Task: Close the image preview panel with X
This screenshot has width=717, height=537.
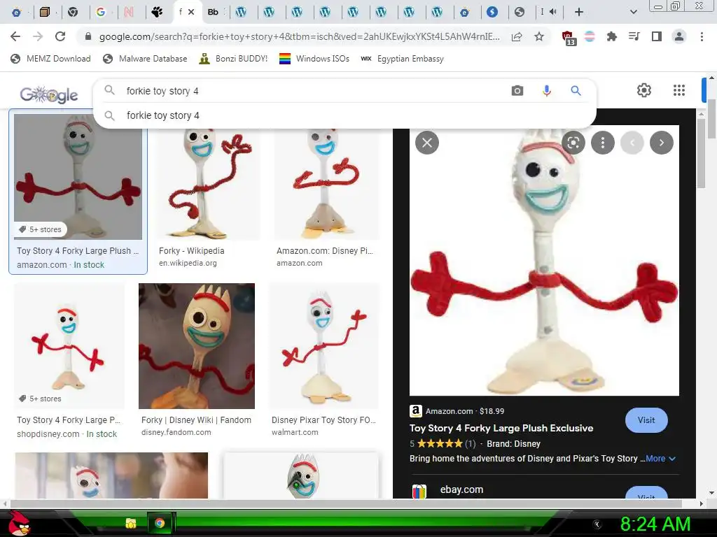Action: click(427, 143)
